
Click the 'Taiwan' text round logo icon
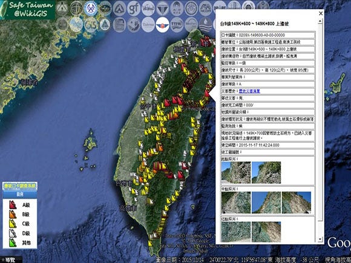click(x=148, y=24)
